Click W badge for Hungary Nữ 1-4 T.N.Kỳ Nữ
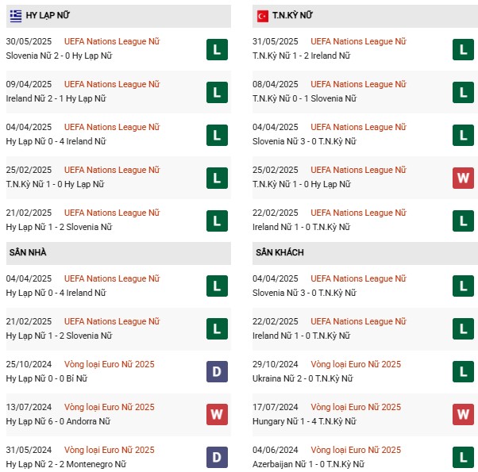The width and height of the screenshot is (478, 472). point(463,414)
